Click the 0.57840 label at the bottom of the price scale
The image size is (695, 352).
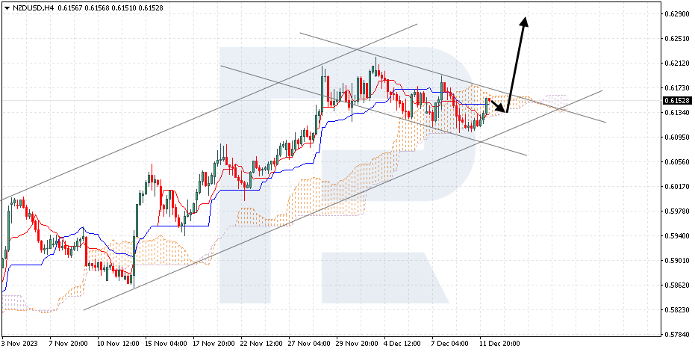676,335
